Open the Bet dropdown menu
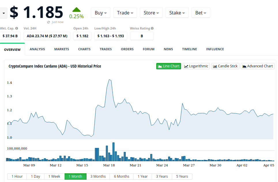The height and width of the screenshot is (182, 278). coord(201,13)
